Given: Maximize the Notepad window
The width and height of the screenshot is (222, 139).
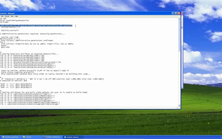Looking at the screenshot, I should pos(176,13).
